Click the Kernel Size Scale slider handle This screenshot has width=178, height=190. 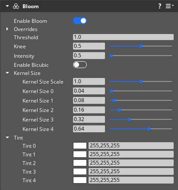pyautogui.click(x=141, y=81)
